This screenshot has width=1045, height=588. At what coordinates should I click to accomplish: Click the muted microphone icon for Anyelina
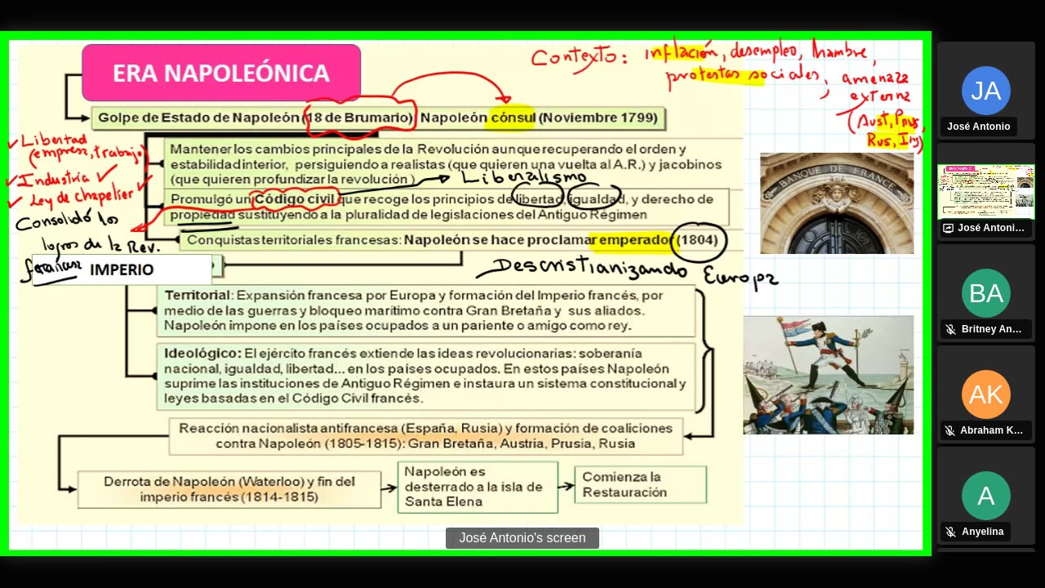tap(950, 532)
